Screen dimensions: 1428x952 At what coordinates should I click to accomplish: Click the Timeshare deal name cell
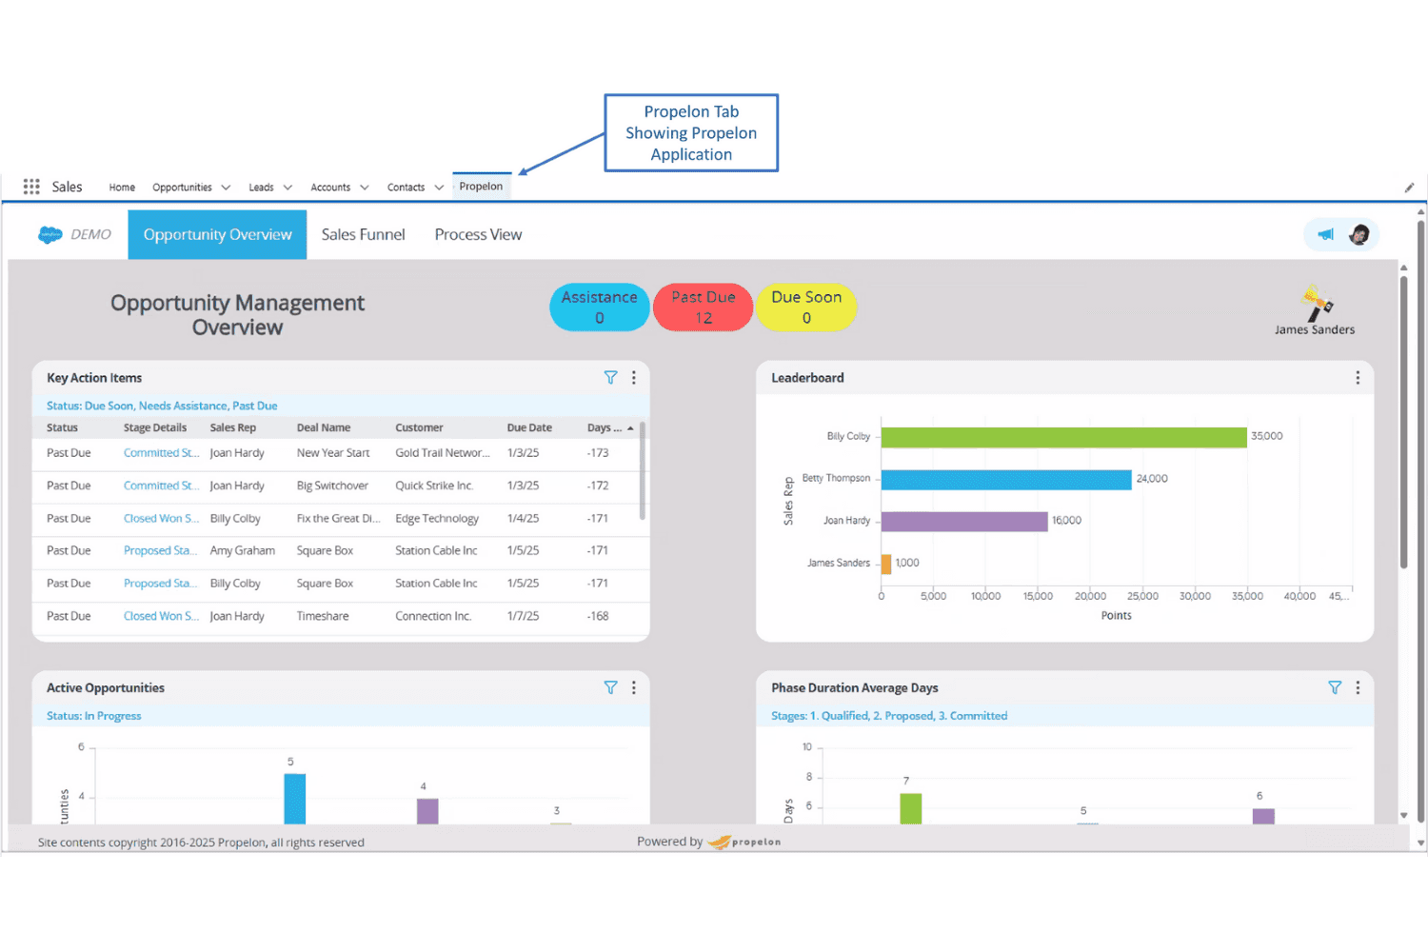tap(323, 617)
